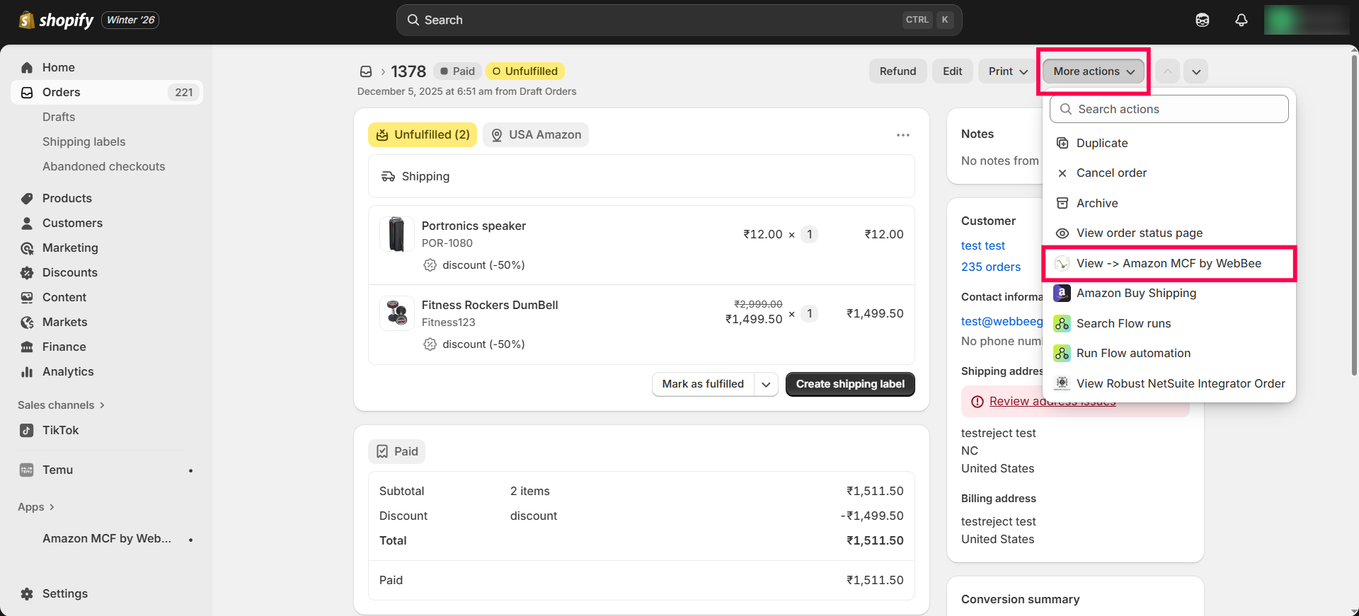Click the Create shipping label button
Viewport: 1359px width, 616px height.
click(849, 384)
